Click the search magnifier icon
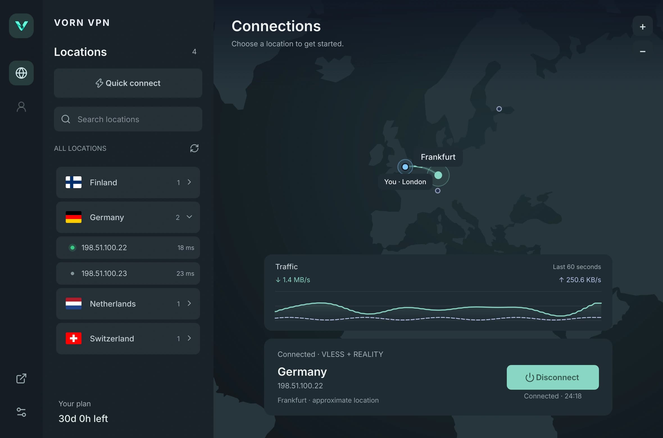This screenshot has height=438, width=663. (66, 119)
